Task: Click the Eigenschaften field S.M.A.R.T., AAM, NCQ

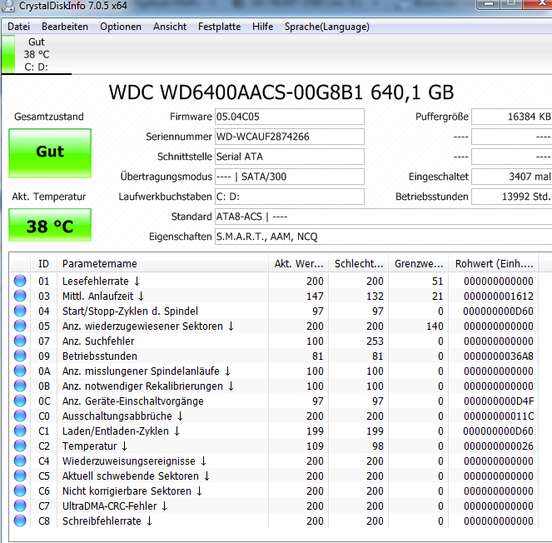Action: (x=383, y=237)
